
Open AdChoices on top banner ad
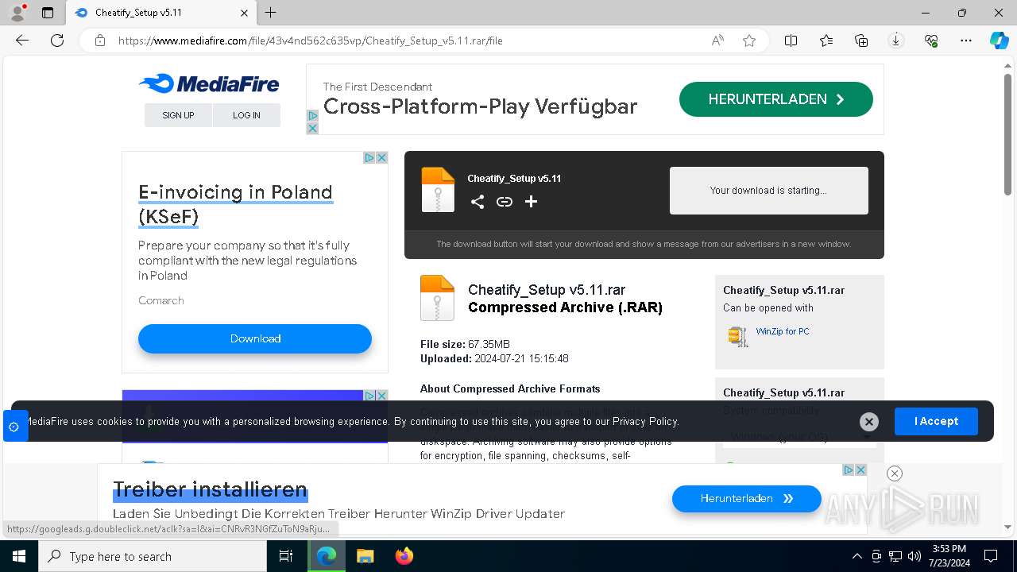coord(312,116)
